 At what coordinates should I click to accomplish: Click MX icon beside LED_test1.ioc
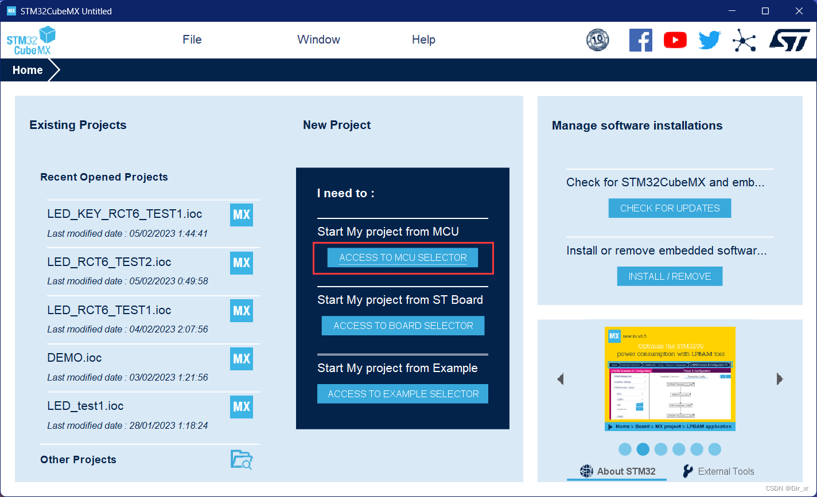click(x=242, y=406)
